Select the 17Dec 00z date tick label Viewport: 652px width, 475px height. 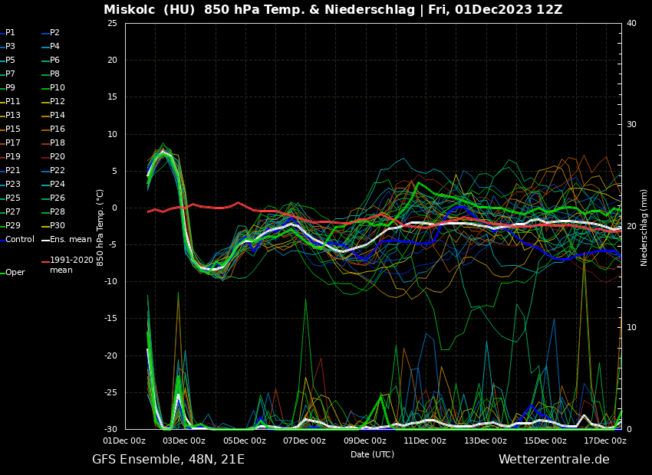click(x=604, y=441)
